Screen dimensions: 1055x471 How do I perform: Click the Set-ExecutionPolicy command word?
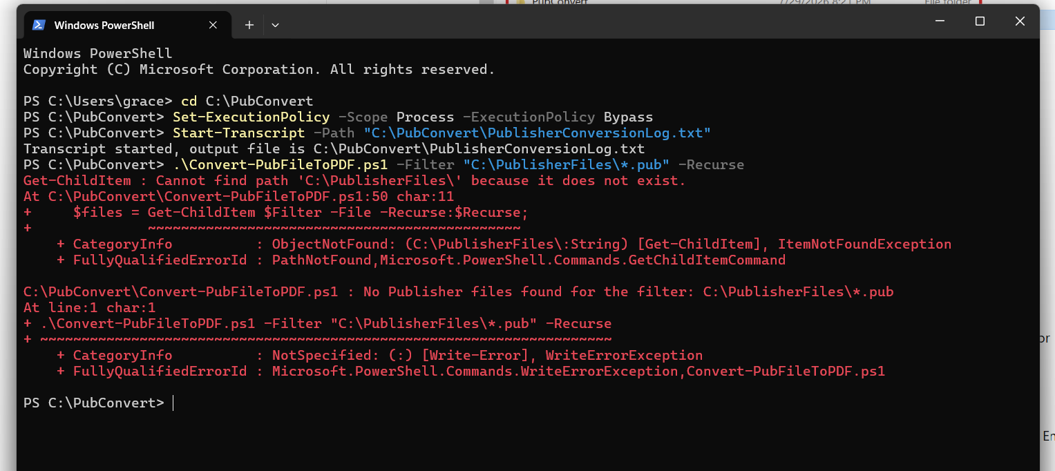pos(251,117)
